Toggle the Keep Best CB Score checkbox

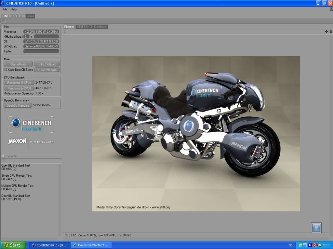tap(5, 70)
